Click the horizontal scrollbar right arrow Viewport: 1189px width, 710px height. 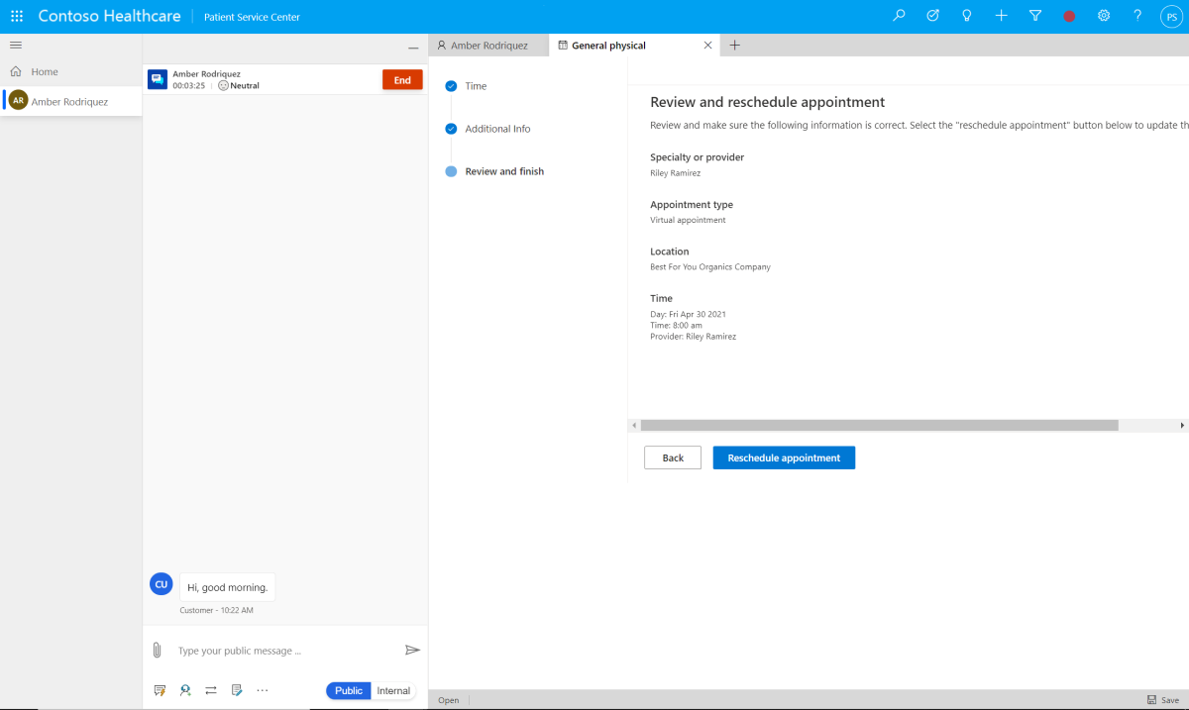[x=1182, y=425]
